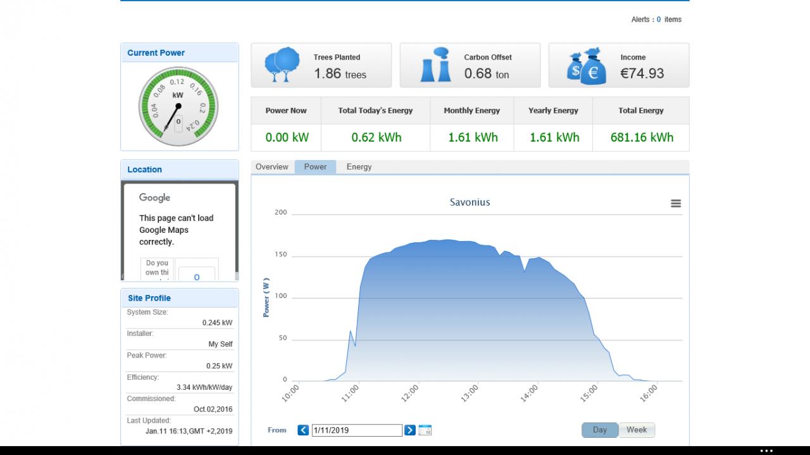Open the Energy tab
The width and height of the screenshot is (810, 455).
(x=359, y=167)
